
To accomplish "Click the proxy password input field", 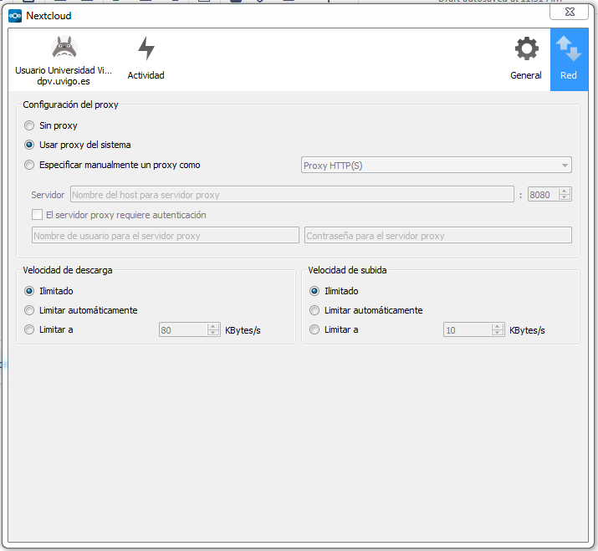I will (x=437, y=236).
